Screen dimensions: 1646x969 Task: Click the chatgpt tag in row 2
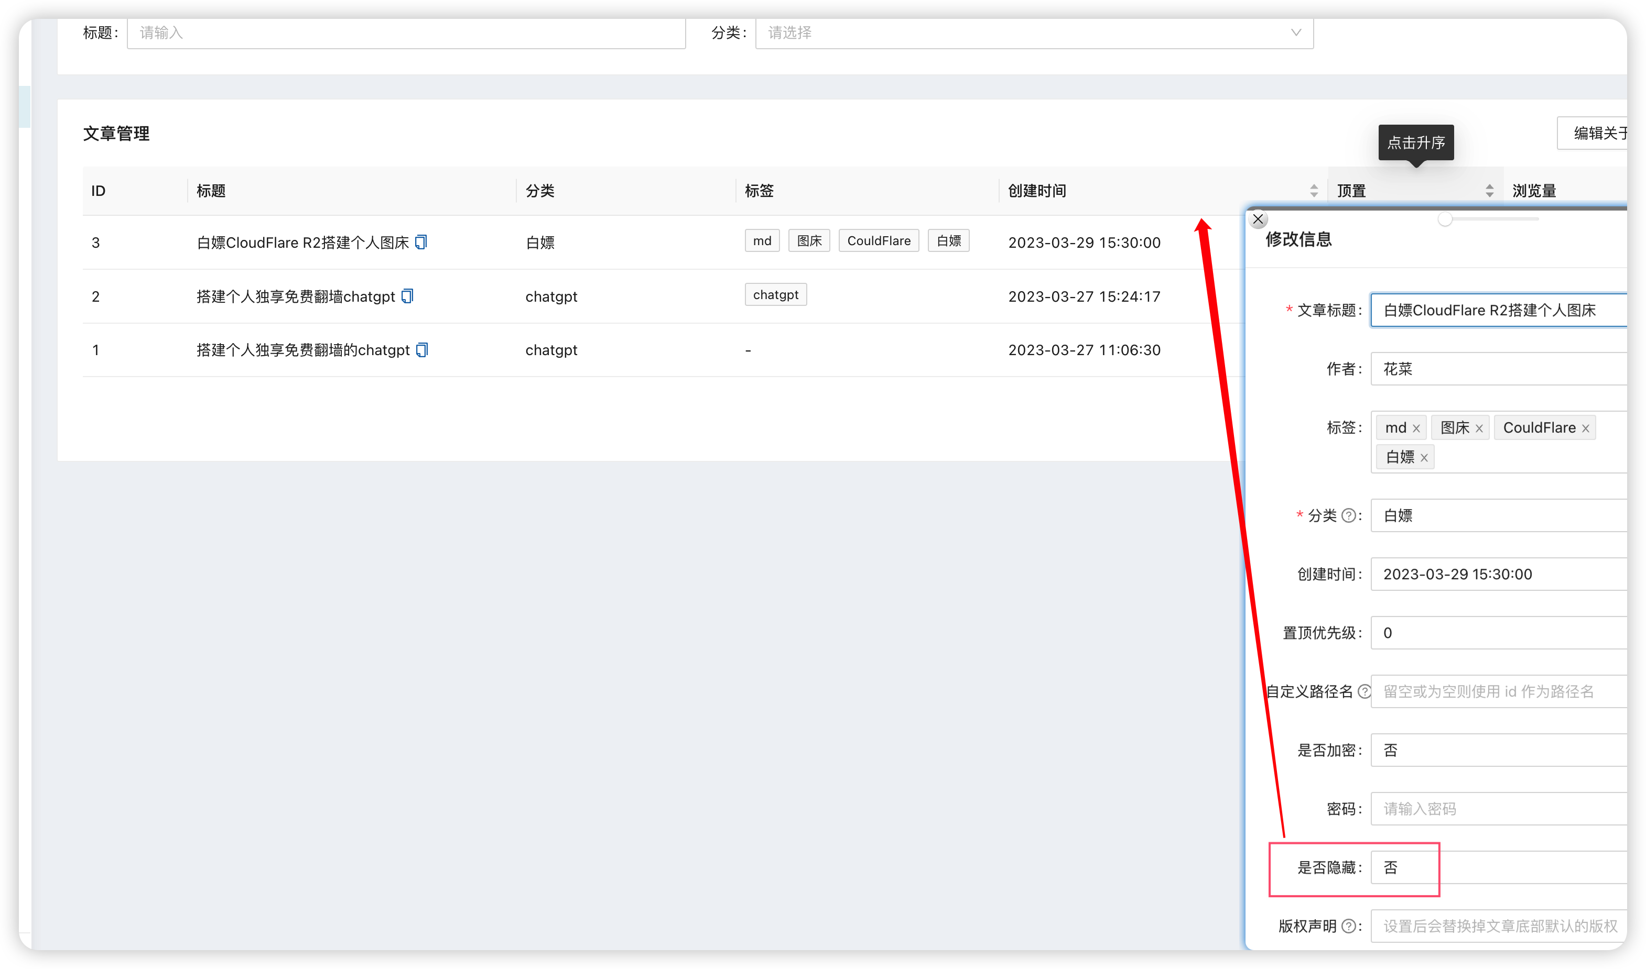[775, 294]
